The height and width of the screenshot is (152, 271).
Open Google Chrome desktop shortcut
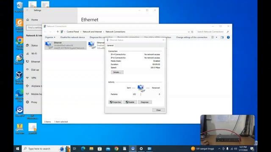click(19, 43)
